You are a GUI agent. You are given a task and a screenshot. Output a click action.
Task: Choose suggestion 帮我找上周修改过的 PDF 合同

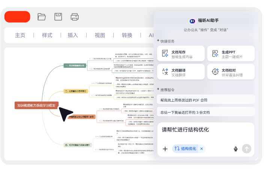[x=206, y=100]
